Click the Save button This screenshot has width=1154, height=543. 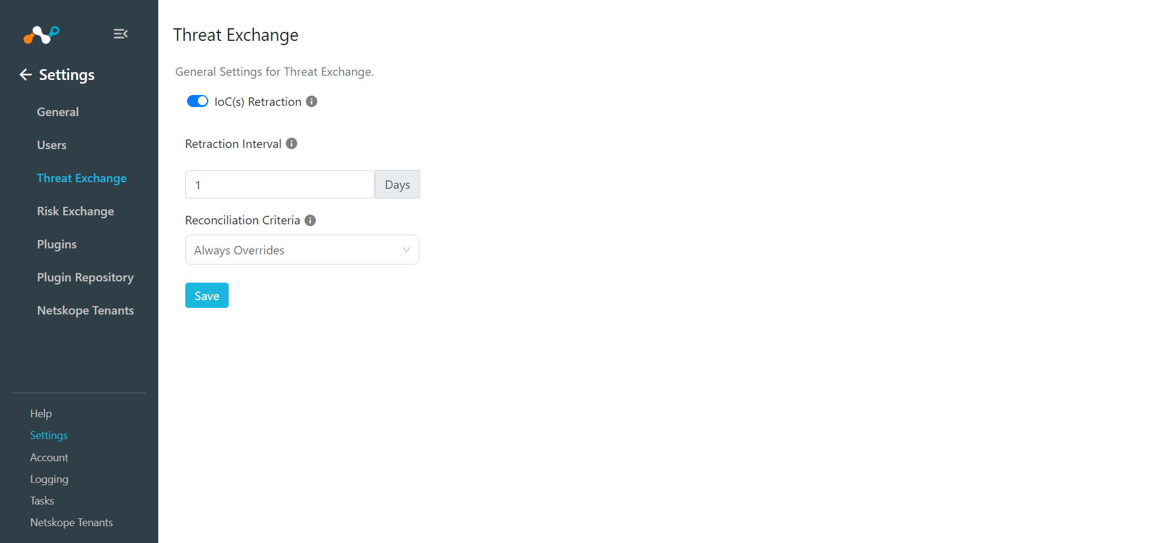click(207, 295)
